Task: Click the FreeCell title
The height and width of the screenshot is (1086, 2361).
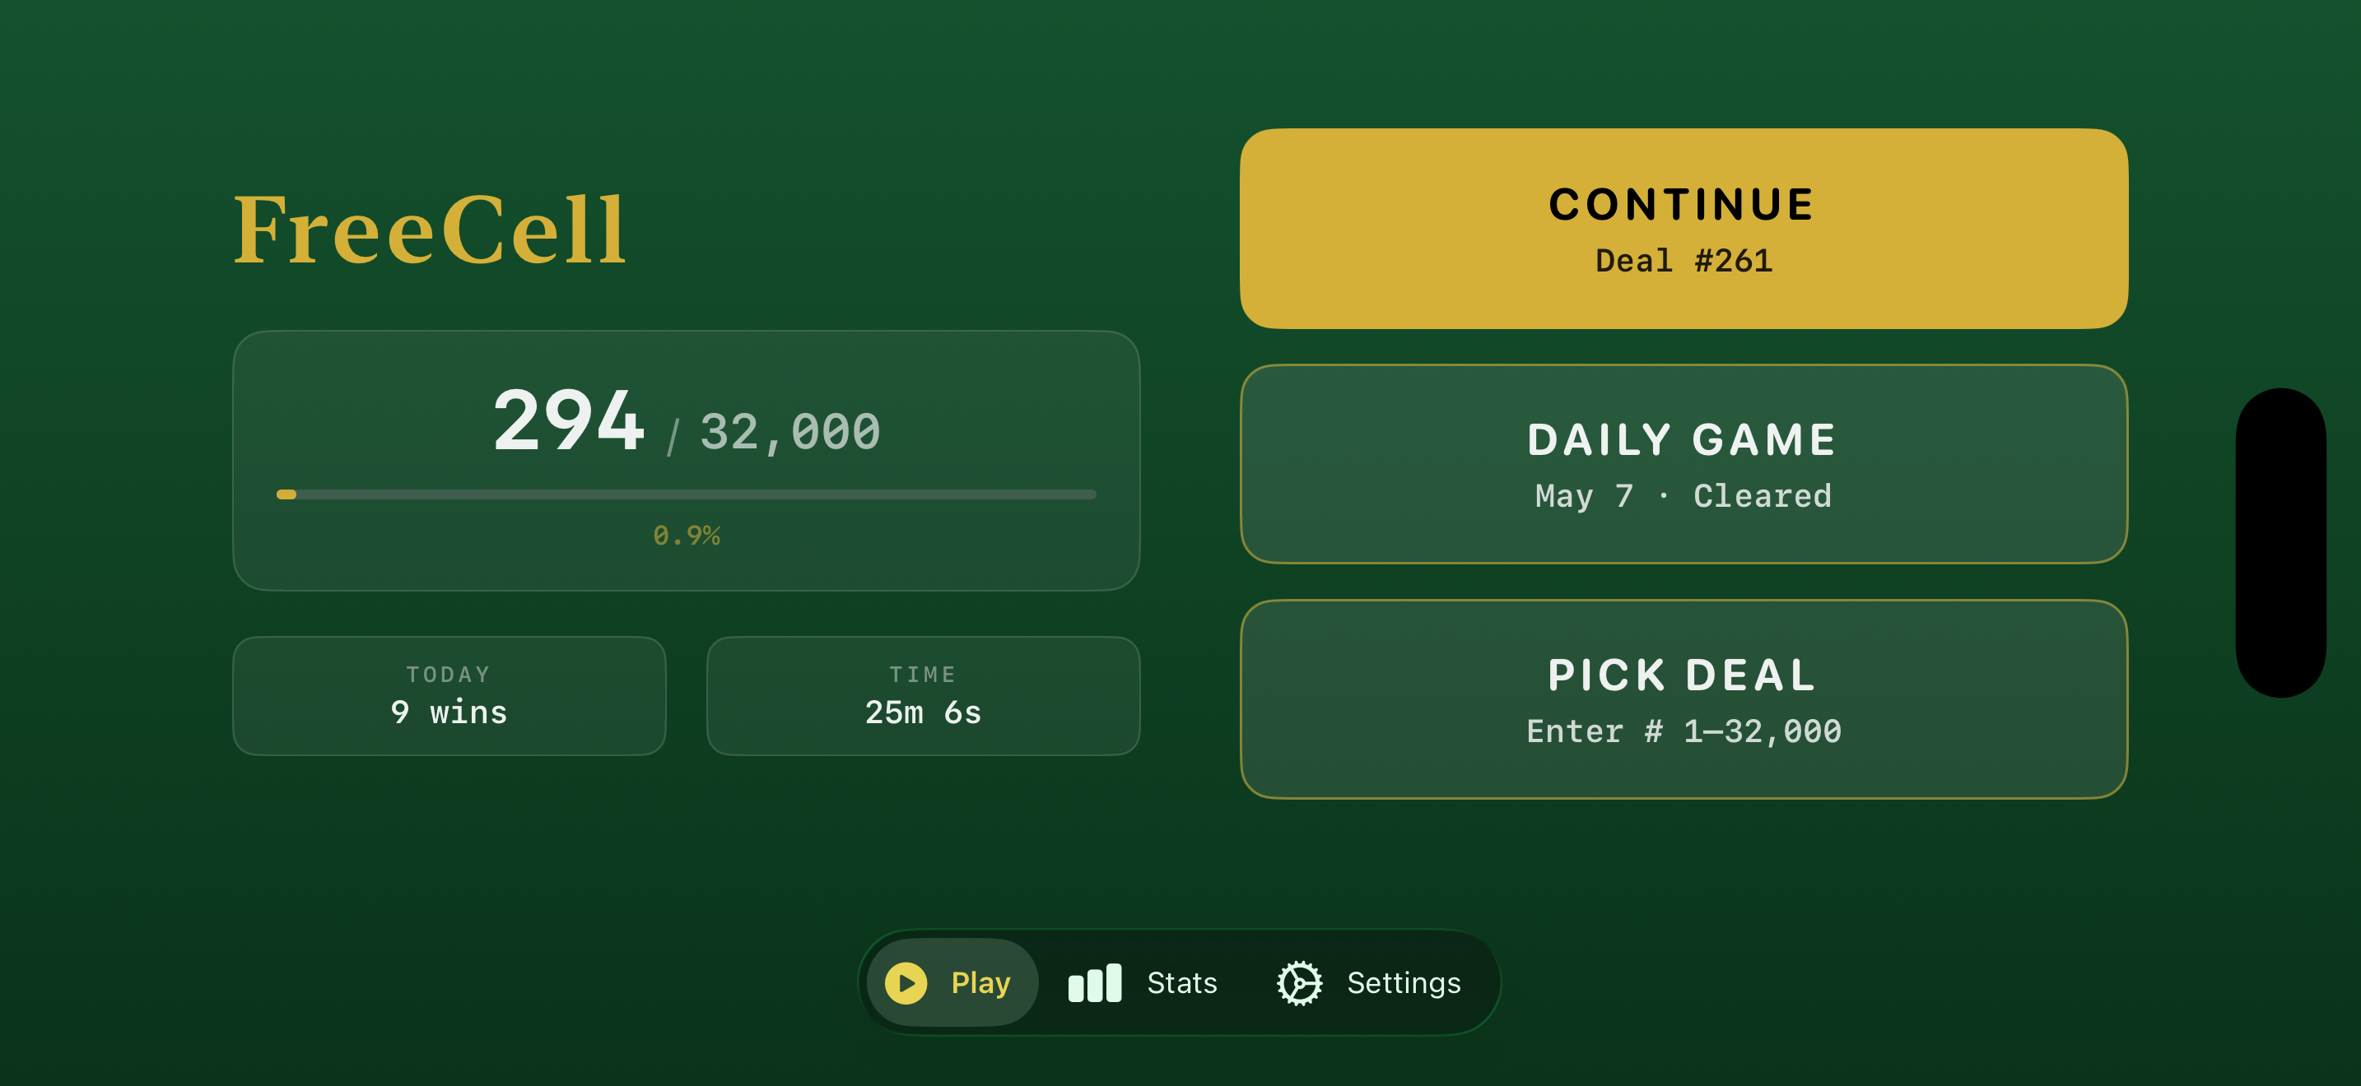Action: (x=429, y=230)
